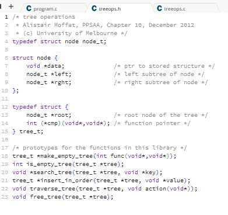Screen dimensions: 228x215
Task: Click the 'int (*cmp)(void*,void*);' declaration
Action: (68, 123)
